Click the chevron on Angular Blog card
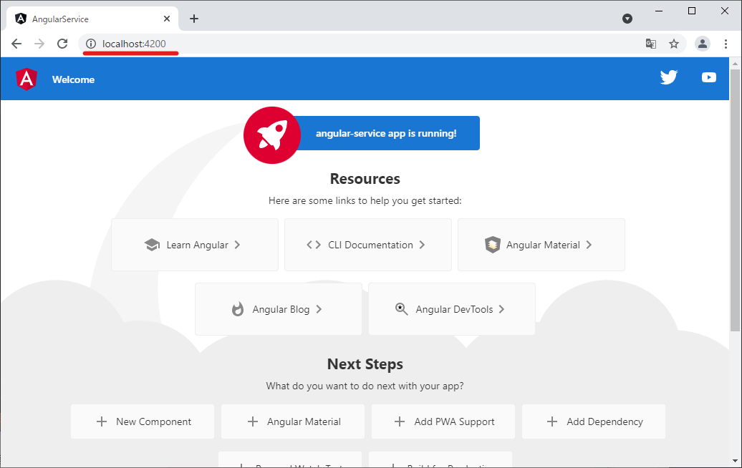This screenshot has height=468, width=742. (x=319, y=309)
